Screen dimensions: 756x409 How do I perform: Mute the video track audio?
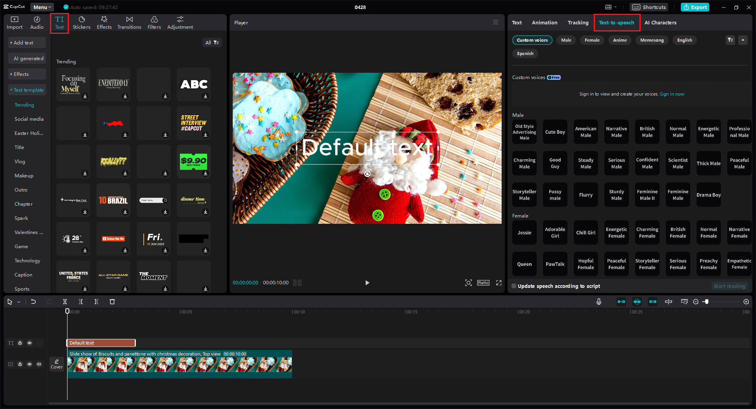[x=39, y=364]
